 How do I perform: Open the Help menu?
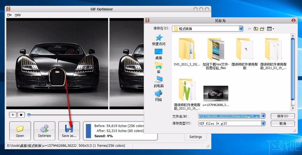pyautogui.click(x=18, y=15)
